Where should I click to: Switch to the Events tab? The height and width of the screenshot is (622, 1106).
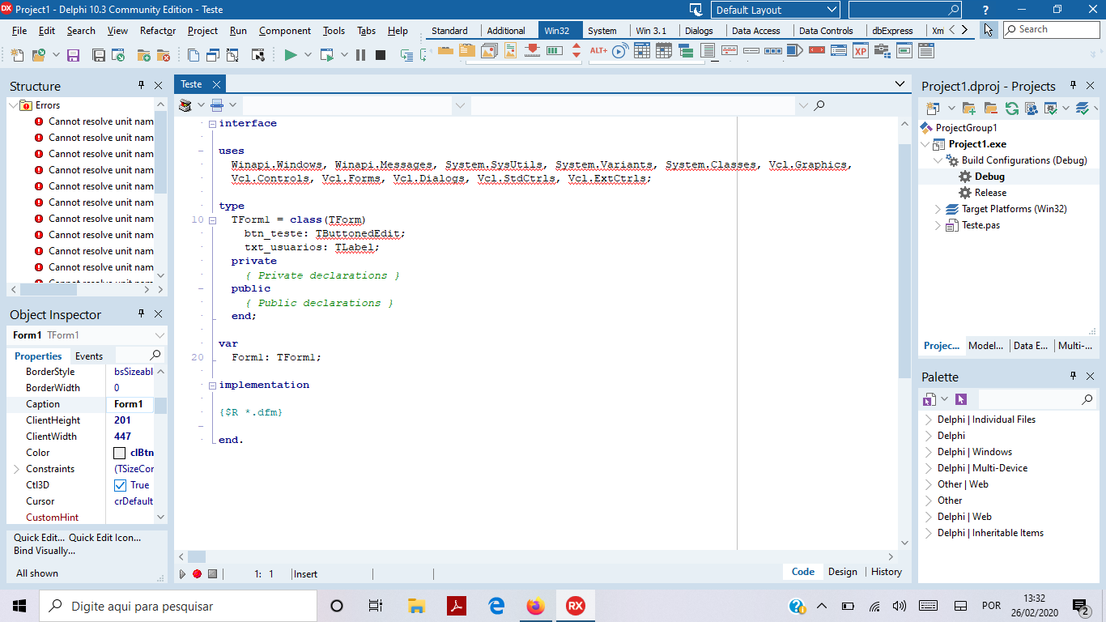pos(89,356)
